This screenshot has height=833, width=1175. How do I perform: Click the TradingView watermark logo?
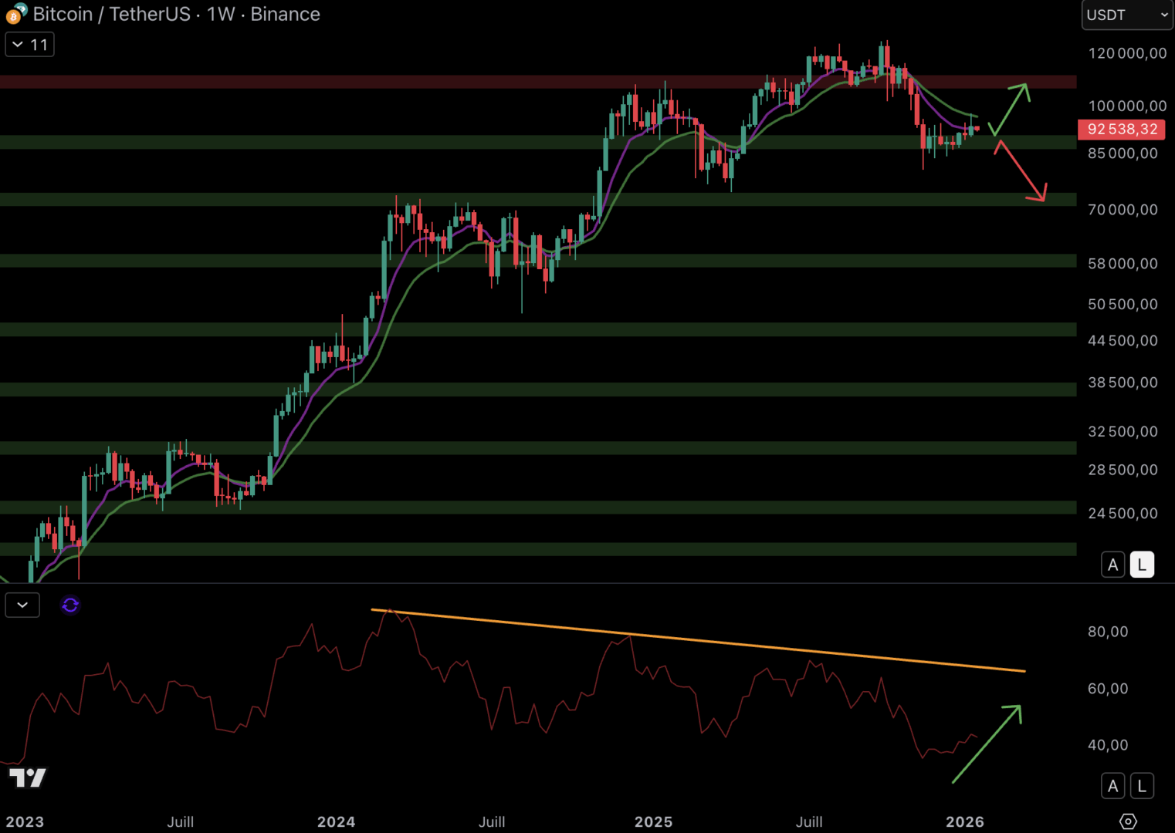point(28,778)
